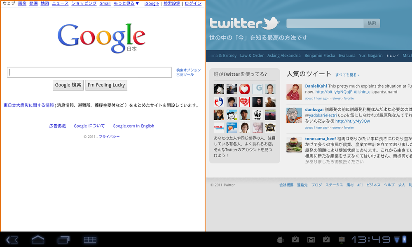This screenshot has height=247, width=412.
Task: Open the http://ht.ly/4y9Qw link
Action: (353, 121)
